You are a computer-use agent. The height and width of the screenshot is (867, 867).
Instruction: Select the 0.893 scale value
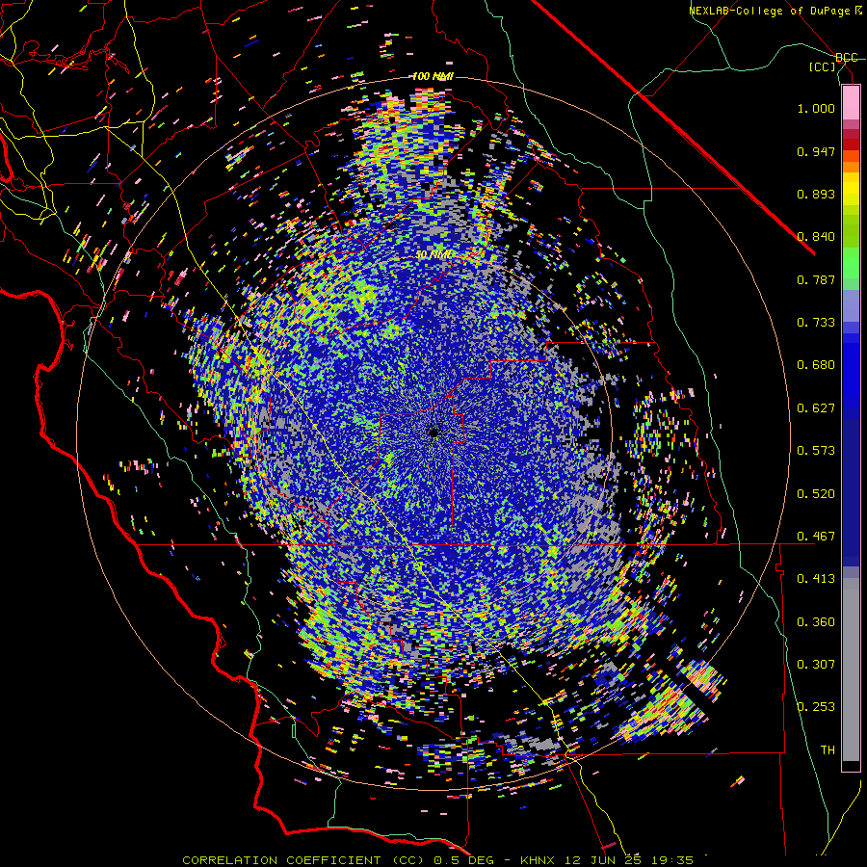coord(816,194)
